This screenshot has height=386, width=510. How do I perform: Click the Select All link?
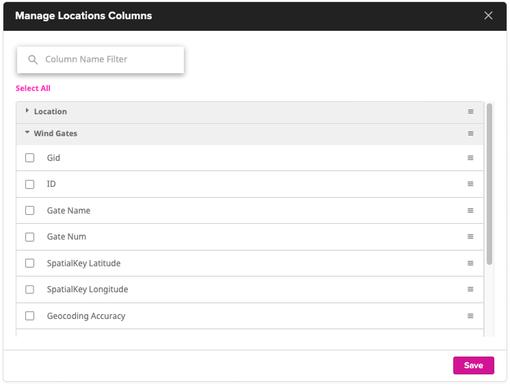click(x=33, y=88)
